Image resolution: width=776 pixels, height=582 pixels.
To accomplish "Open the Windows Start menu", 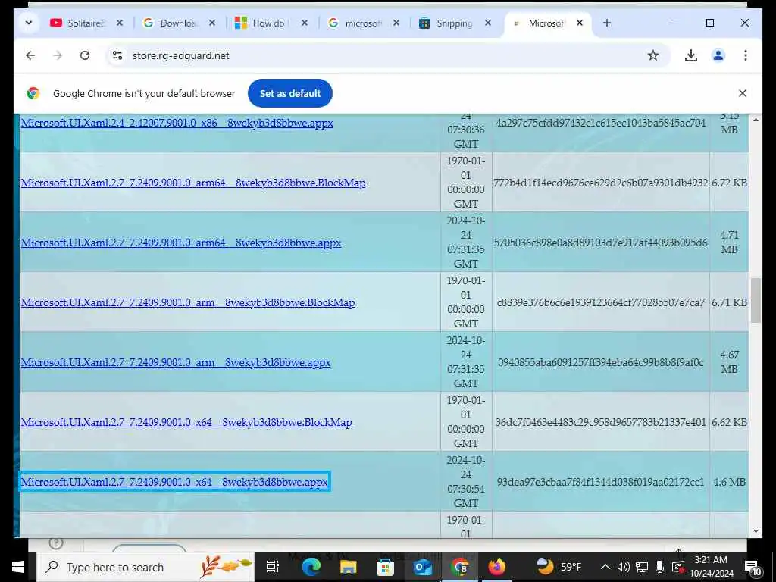I will pyautogui.click(x=18, y=567).
